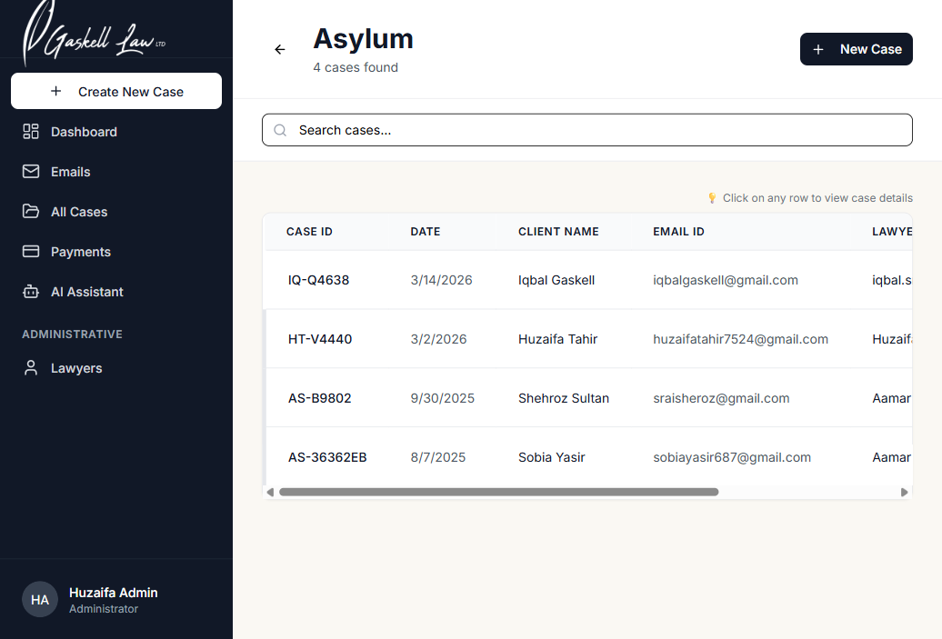Viewport: 942px width, 639px height.
Task: Click the magnifier icon in search bar
Action: pyautogui.click(x=280, y=130)
